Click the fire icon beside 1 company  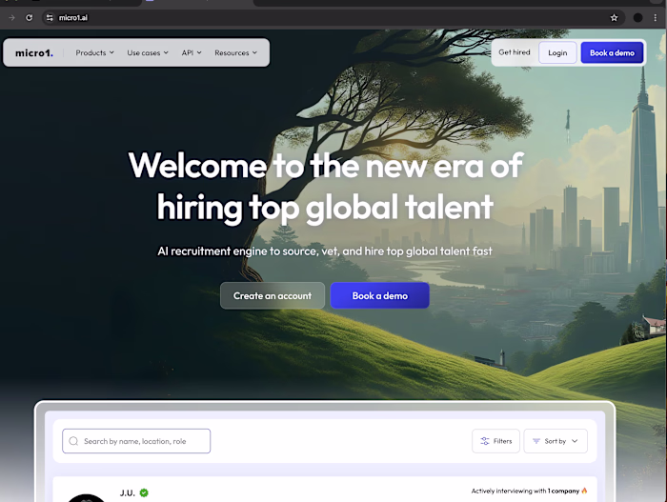click(x=584, y=491)
